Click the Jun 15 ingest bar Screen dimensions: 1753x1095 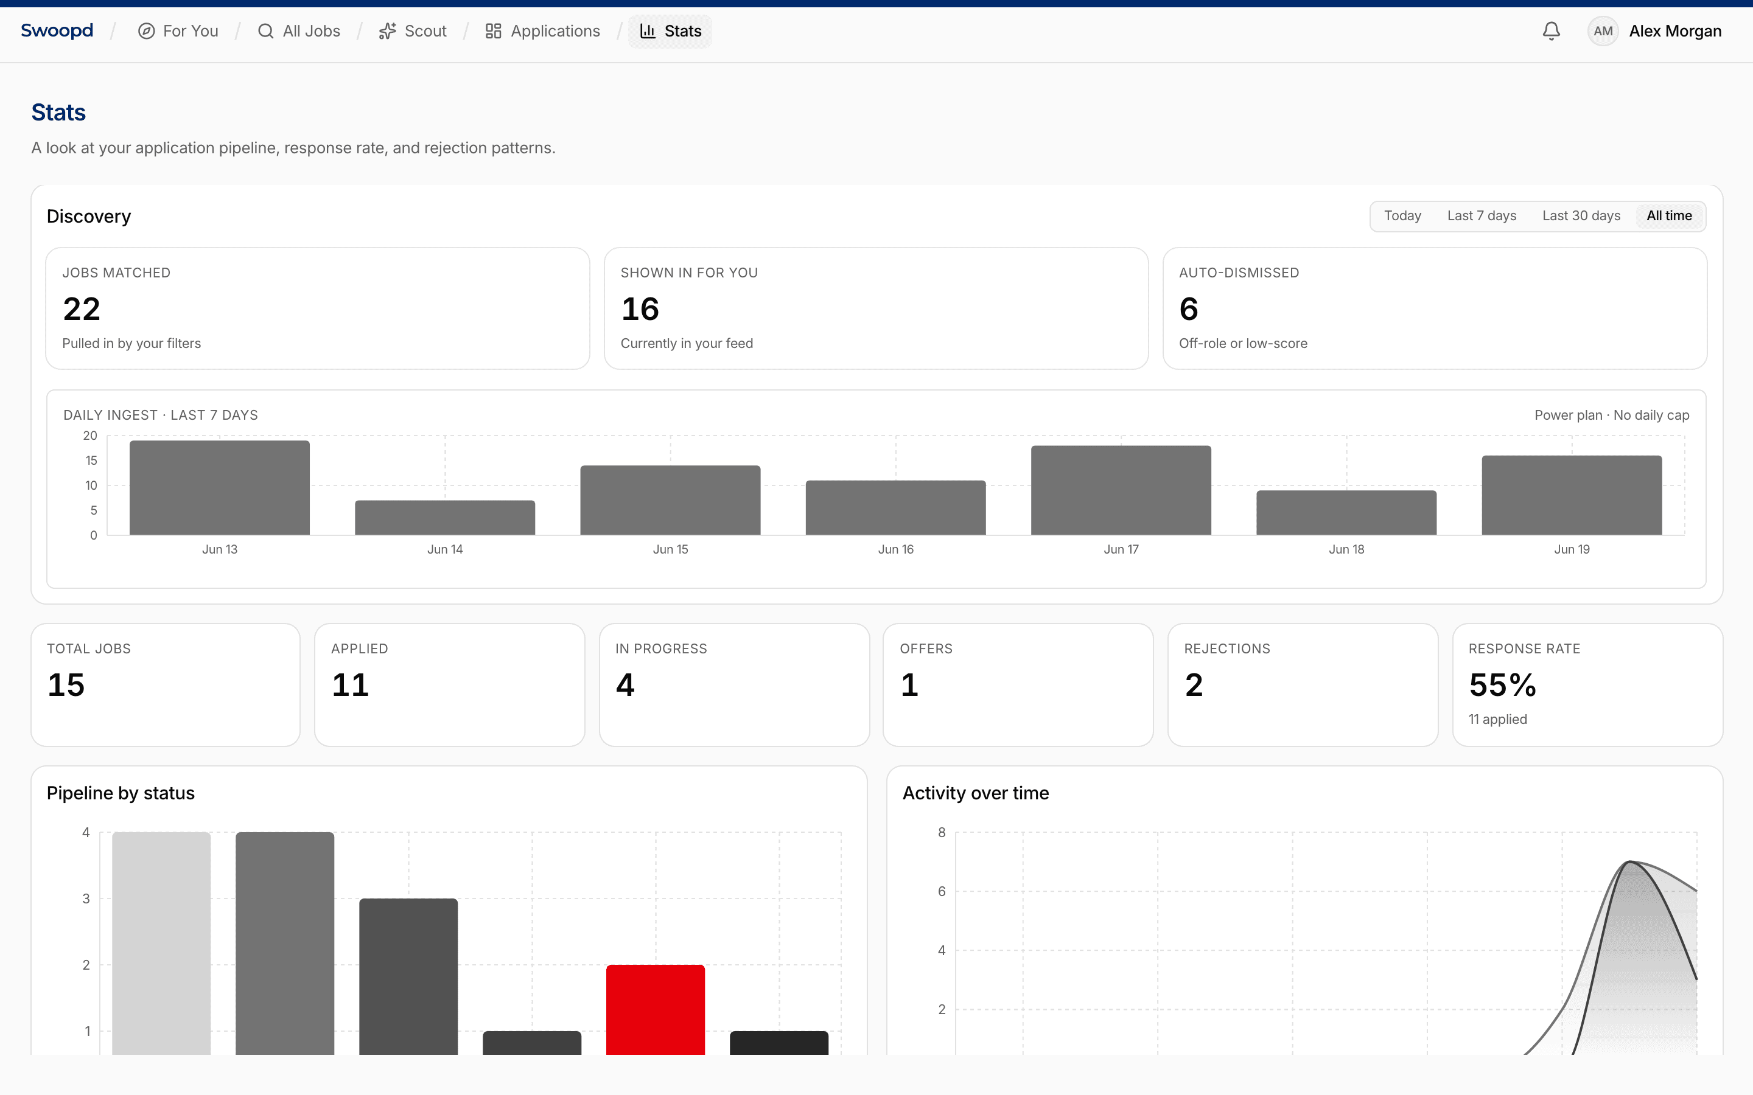click(x=670, y=501)
